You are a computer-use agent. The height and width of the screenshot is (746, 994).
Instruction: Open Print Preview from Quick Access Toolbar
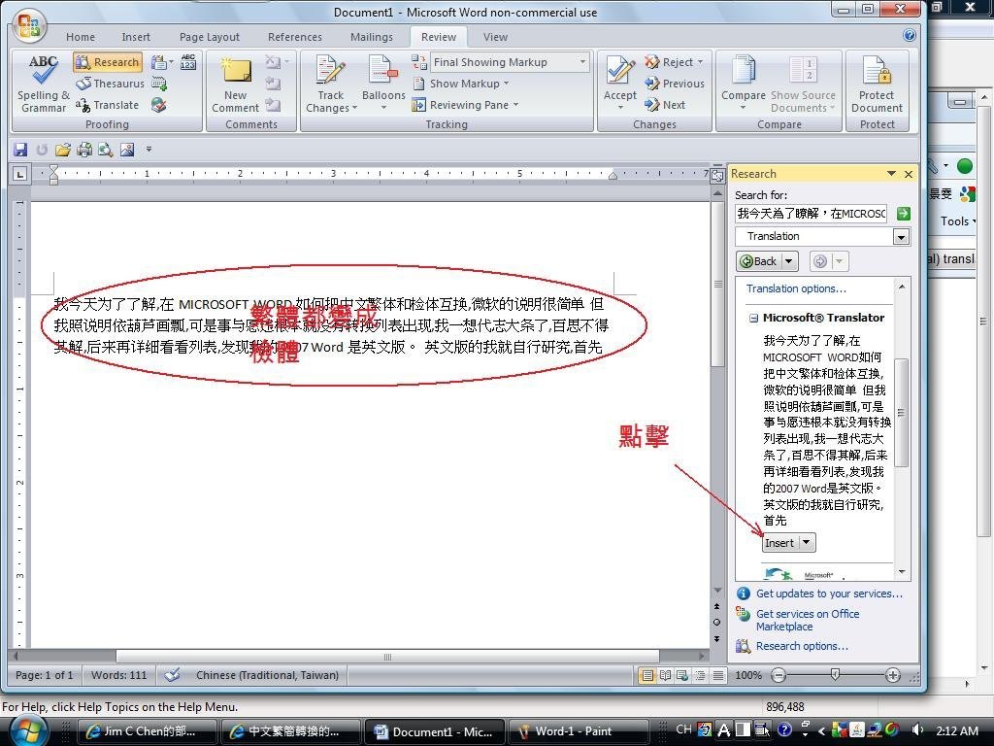(105, 150)
